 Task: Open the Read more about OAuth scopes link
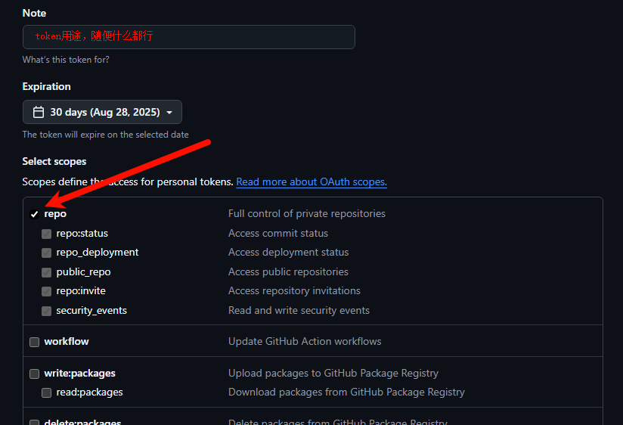coord(311,182)
